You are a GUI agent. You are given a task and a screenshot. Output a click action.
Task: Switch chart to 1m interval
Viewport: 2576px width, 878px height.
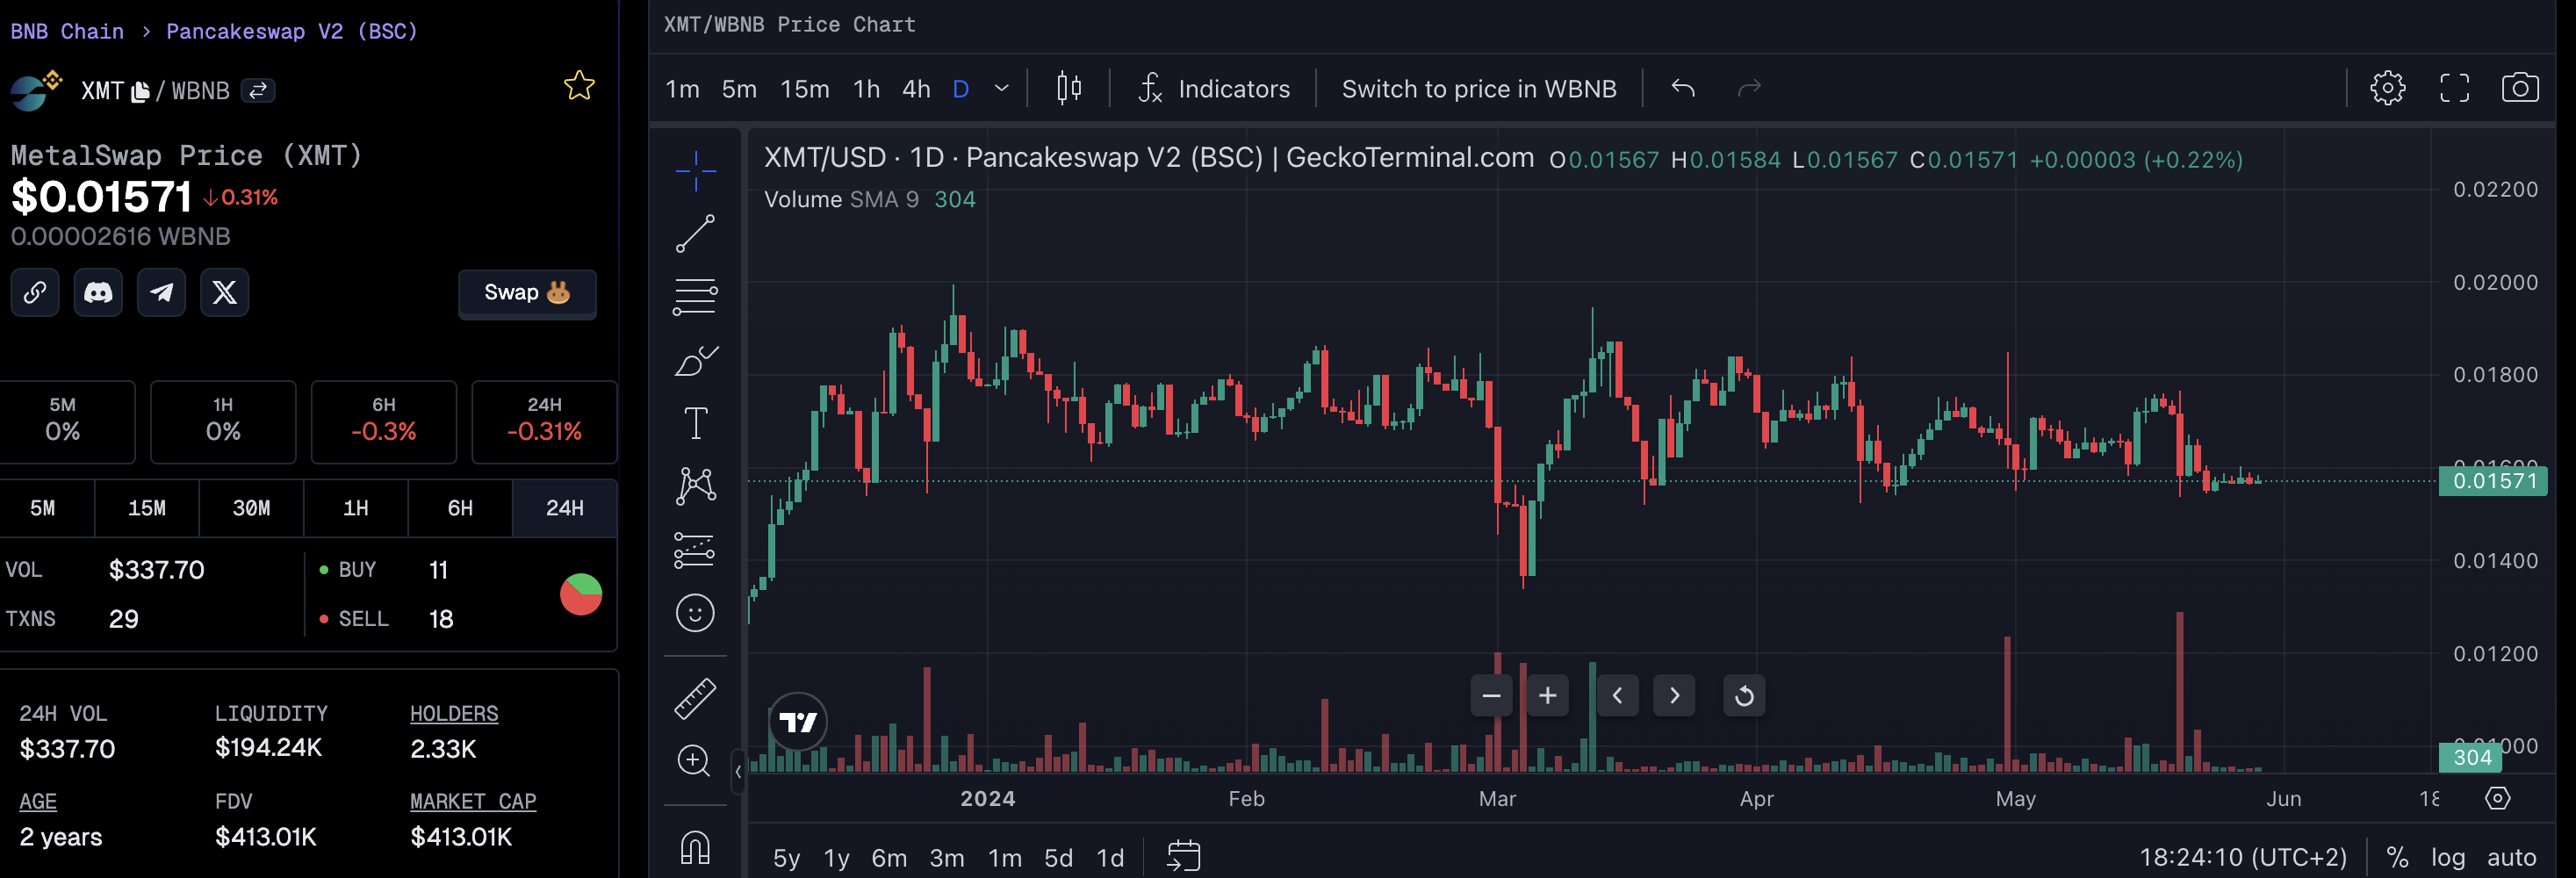click(682, 89)
